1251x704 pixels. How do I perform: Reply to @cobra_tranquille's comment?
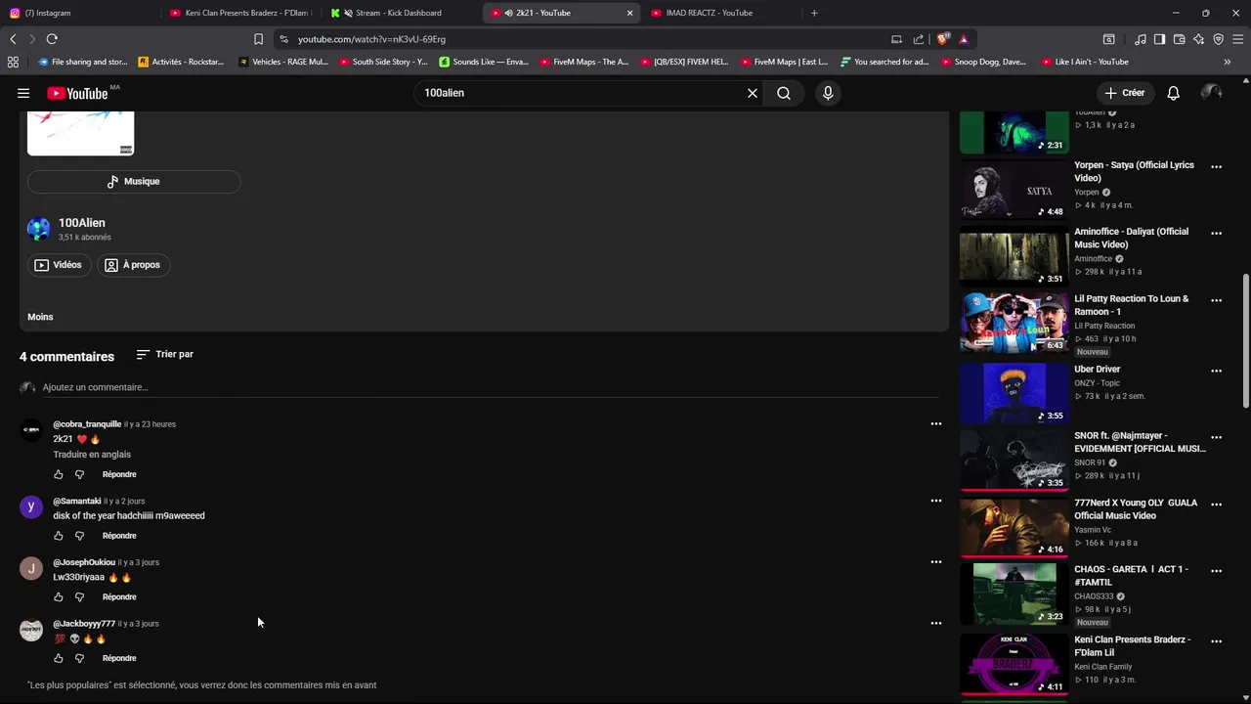(x=119, y=474)
